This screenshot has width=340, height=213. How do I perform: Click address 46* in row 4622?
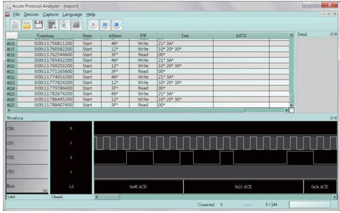pos(115,77)
